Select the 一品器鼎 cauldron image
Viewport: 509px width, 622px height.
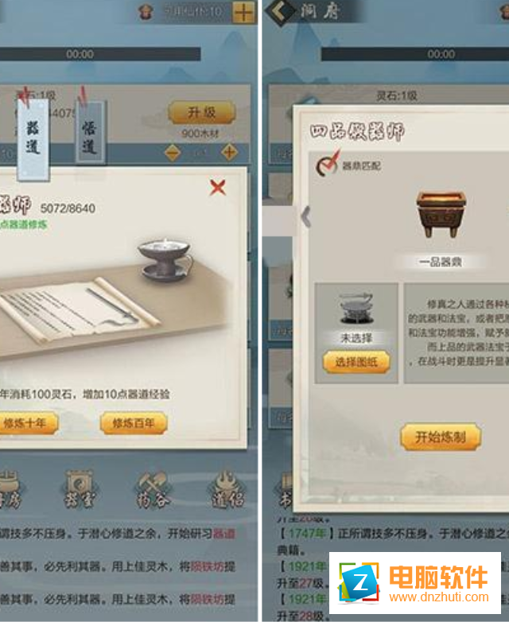441,213
